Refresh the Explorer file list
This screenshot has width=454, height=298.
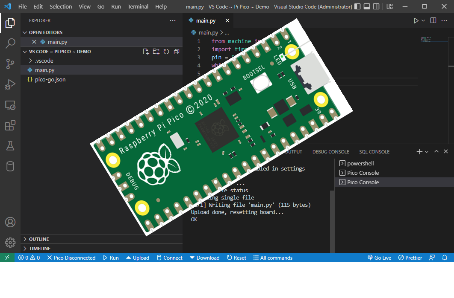tap(166, 51)
